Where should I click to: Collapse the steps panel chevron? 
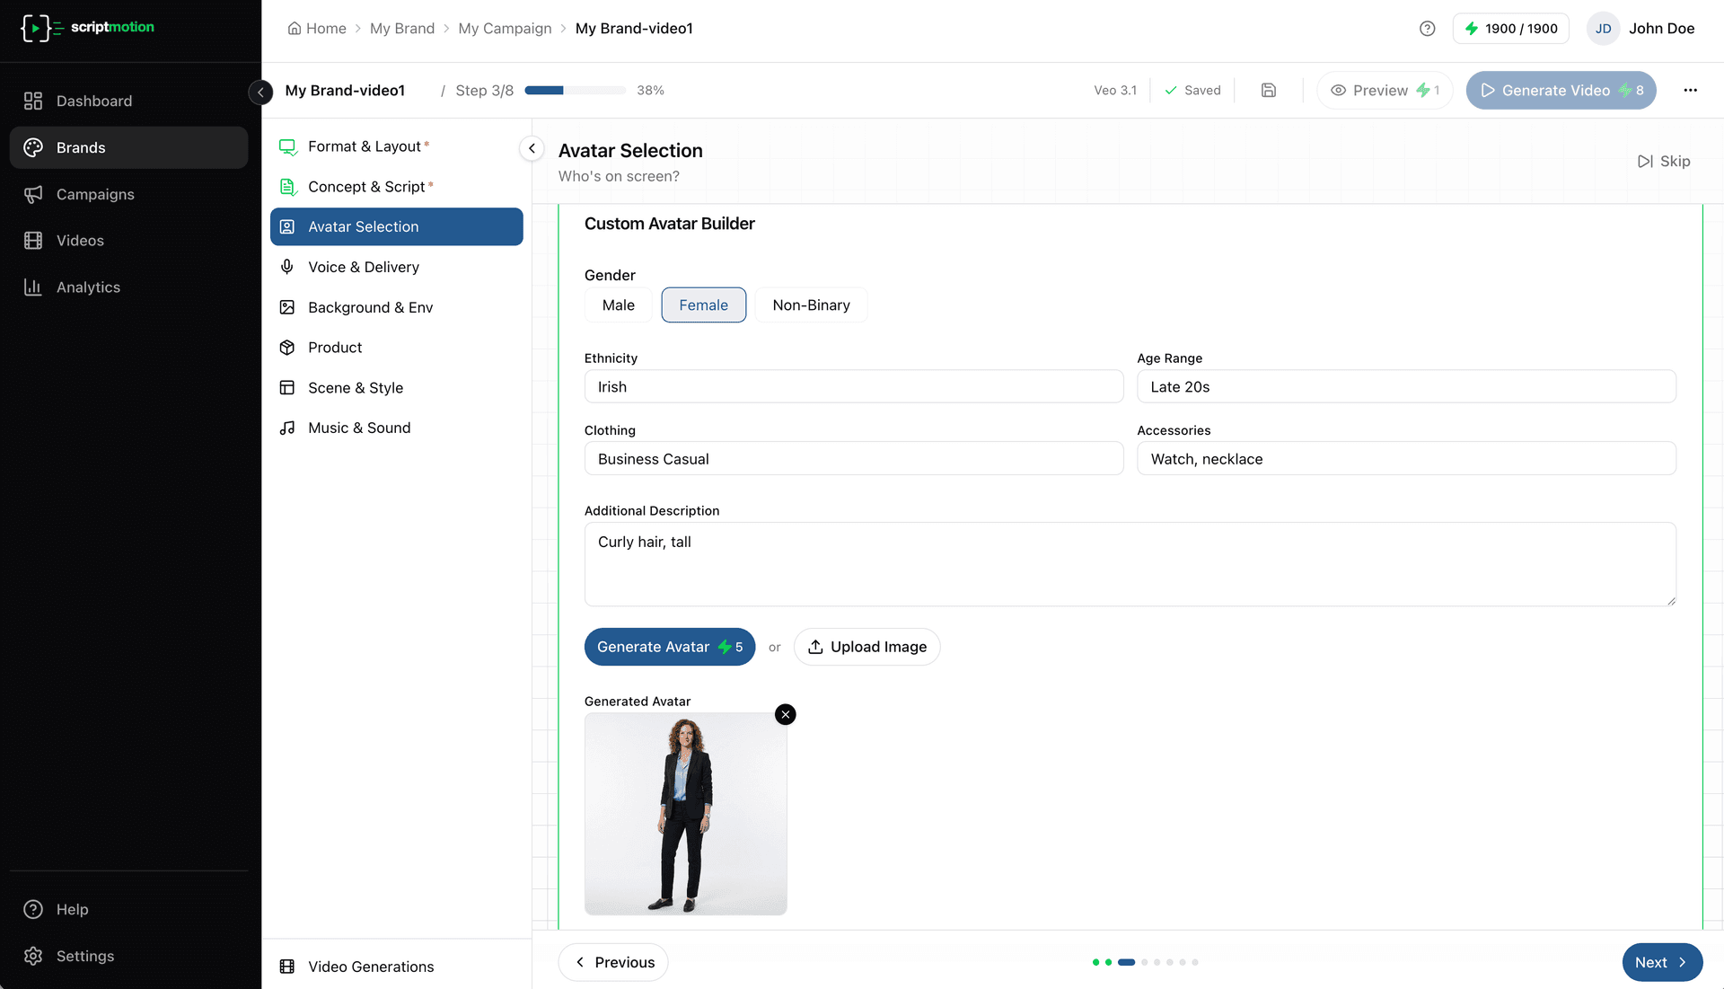[532, 148]
